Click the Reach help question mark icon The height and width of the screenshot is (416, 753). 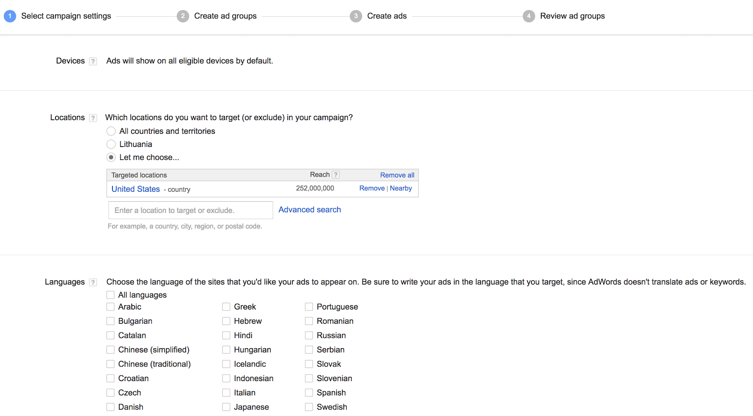(336, 175)
